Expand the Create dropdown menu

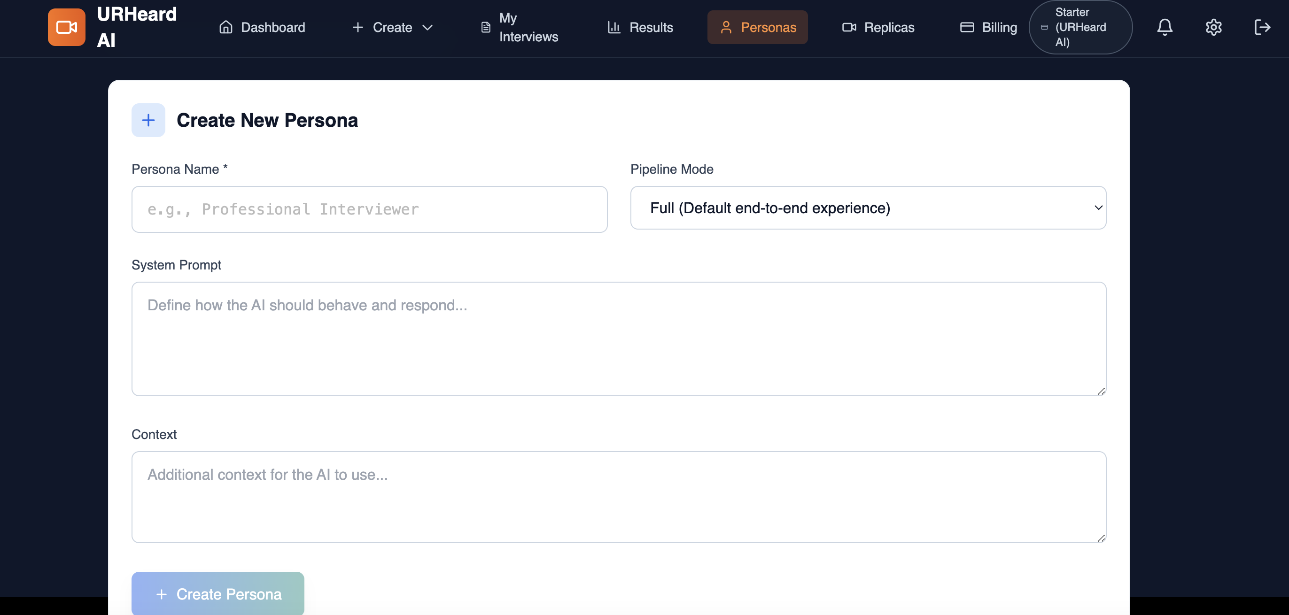392,27
